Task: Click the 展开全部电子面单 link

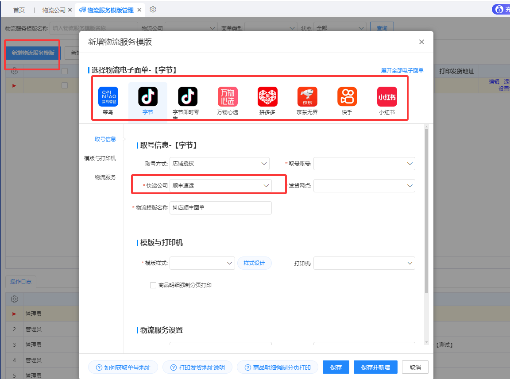Action: click(402, 70)
